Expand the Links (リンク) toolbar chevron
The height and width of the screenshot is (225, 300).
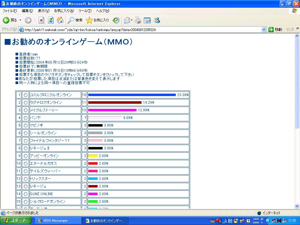[x=298, y=28]
